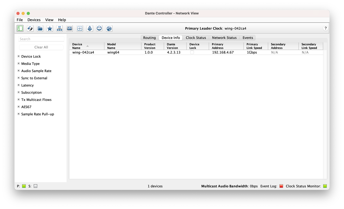The width and height of the screenshot is (344, 209).
Task: Open the Help menu
Action: coord(62,20)
